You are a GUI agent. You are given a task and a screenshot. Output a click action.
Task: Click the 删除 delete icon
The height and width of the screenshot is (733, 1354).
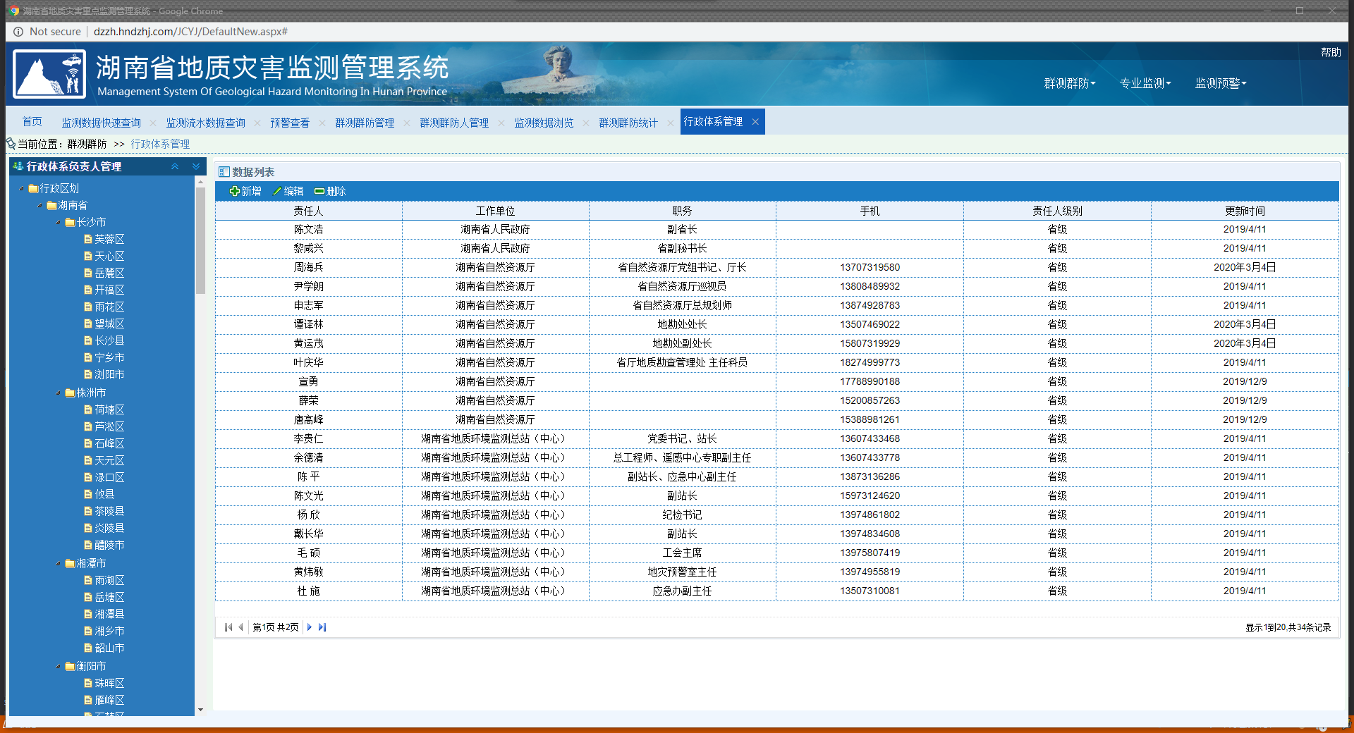click(x=319, y=191)
